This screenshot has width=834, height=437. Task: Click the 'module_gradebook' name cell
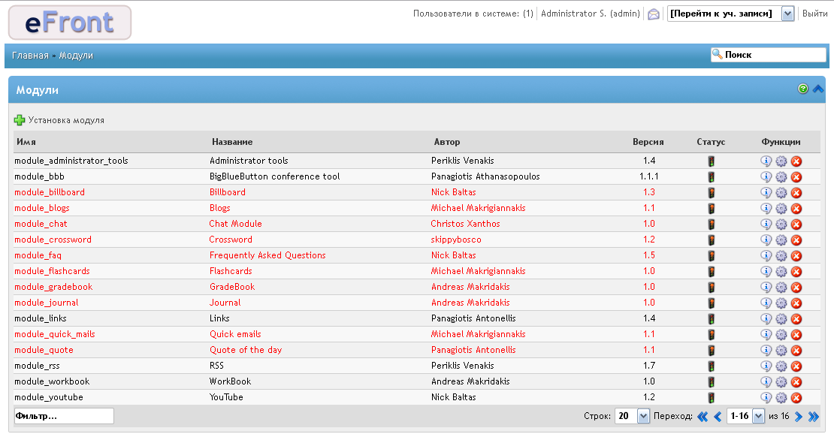(53, 287)
